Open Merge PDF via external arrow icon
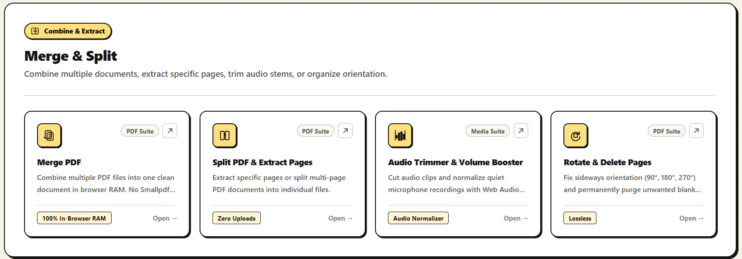This screenshot has width=742, height=259. [170, 131]
